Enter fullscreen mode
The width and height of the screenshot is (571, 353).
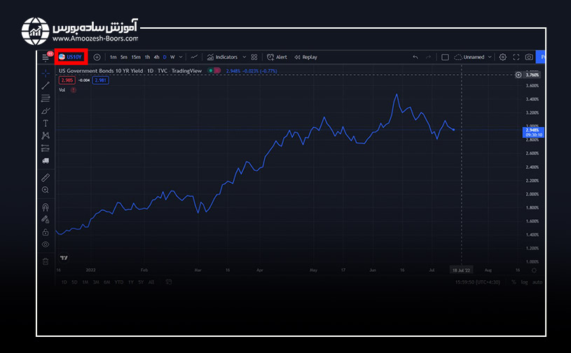516,57
